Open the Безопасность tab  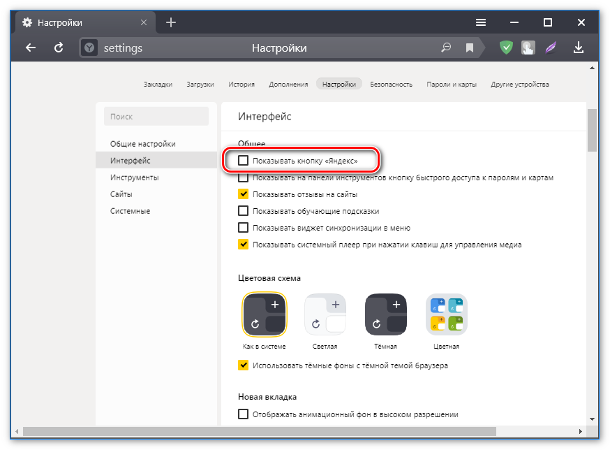(x=391, y=85)
